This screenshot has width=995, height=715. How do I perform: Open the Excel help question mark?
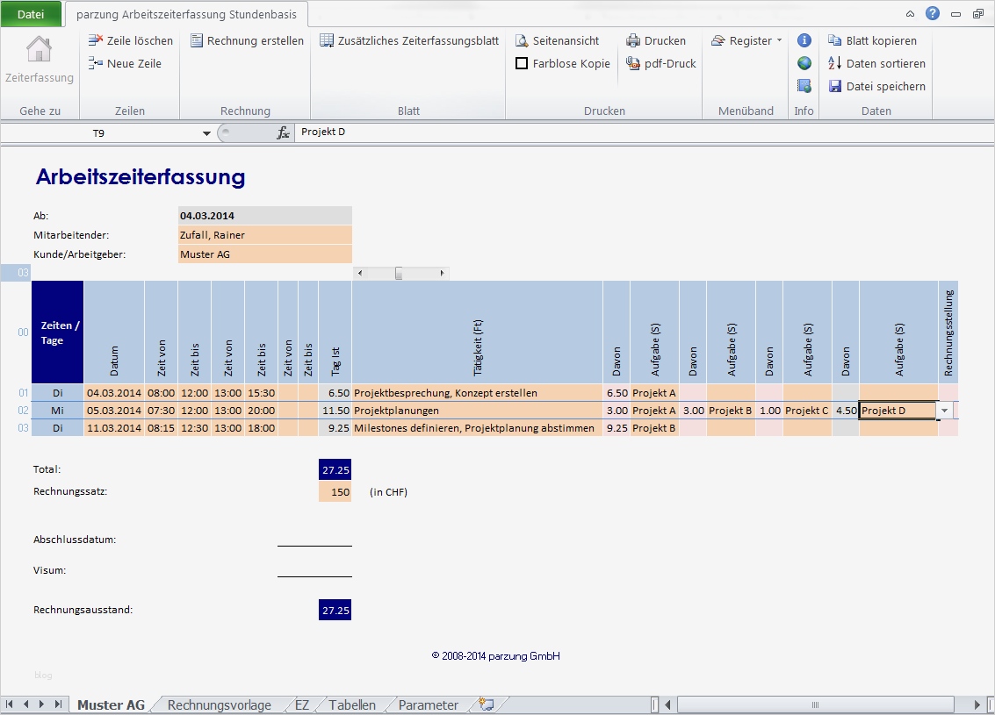click(932, 13)
